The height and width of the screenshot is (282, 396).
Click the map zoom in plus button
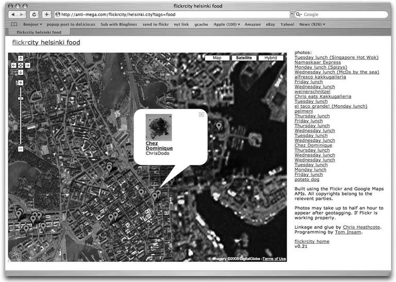pos(21,81)
